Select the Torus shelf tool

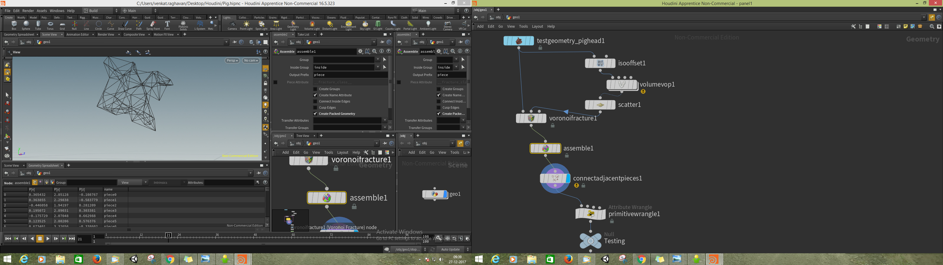click(50, 25)
